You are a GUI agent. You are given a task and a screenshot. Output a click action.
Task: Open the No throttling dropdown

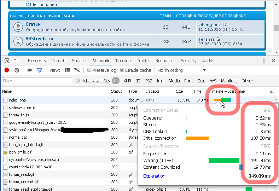coord(181,70)
